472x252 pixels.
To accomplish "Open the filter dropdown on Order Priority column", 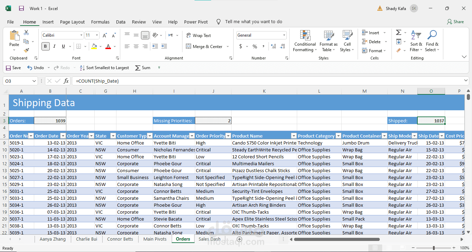I will pyautogui.click(x=228, y=136).
